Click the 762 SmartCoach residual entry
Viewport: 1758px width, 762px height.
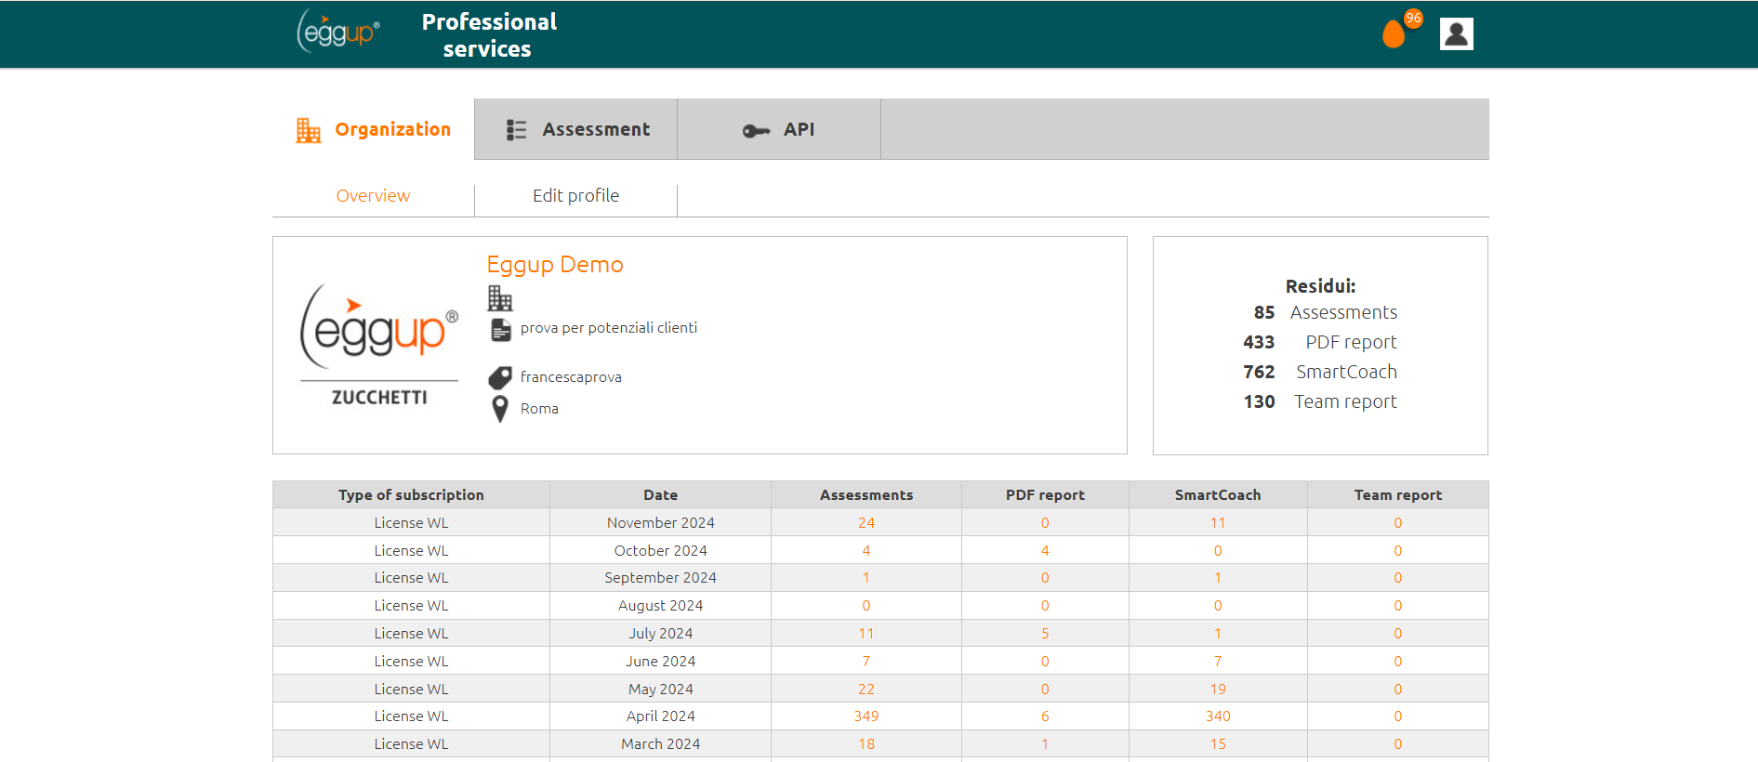[1320, 373]
